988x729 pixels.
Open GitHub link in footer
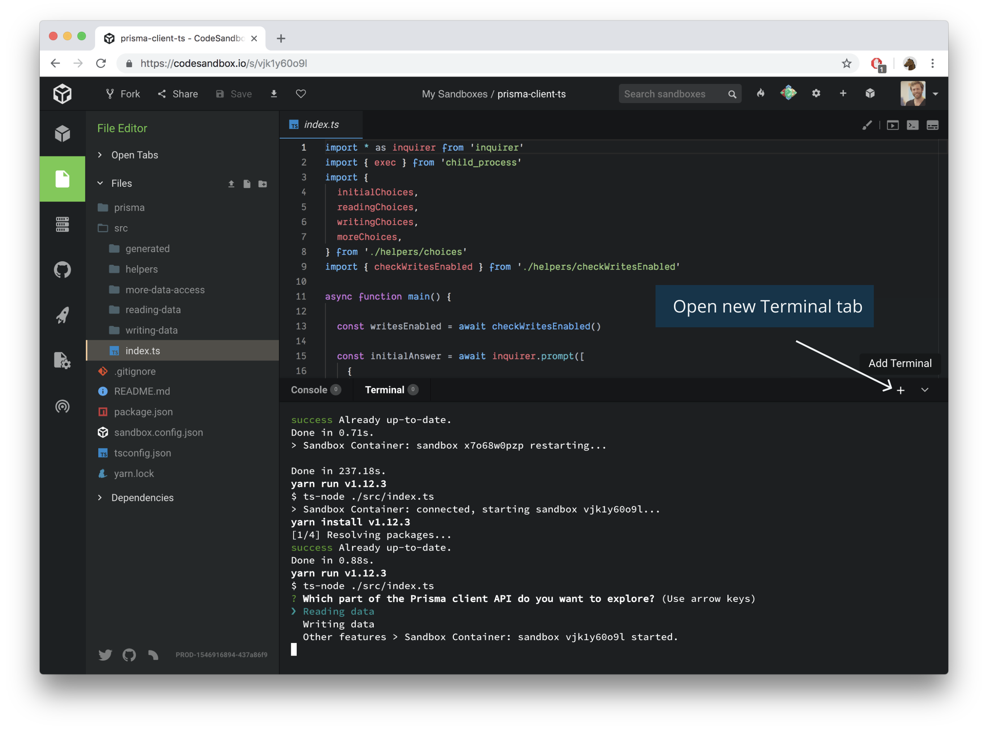point(129,655)
